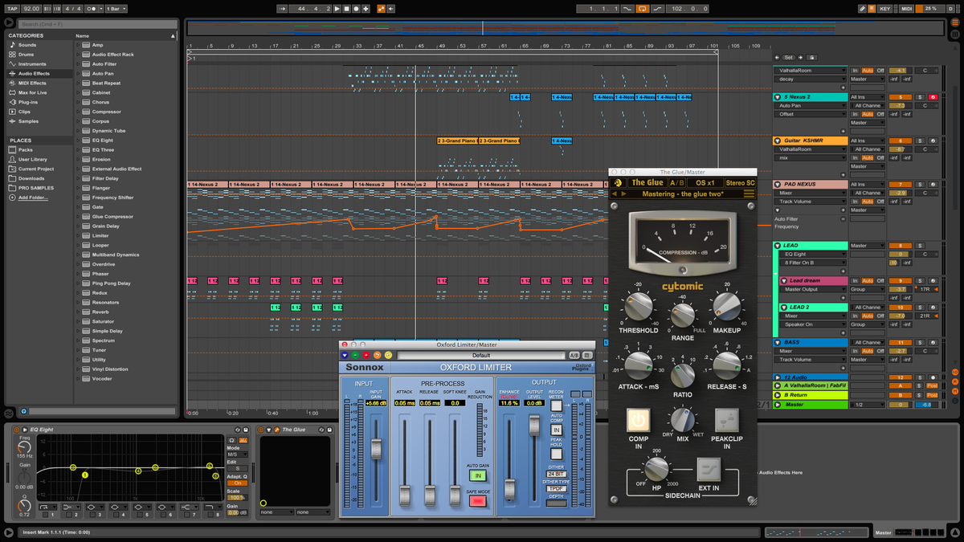Click the Glue THRESHOLD knob
The height and width of the screenshot is (542, 964).
(x=638, y=305)
